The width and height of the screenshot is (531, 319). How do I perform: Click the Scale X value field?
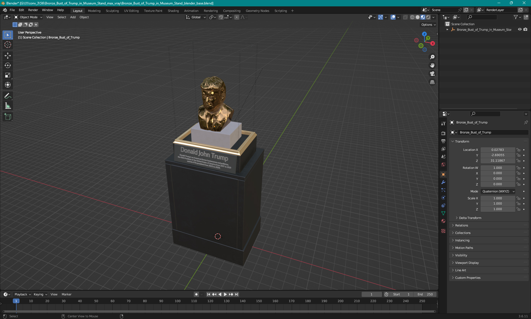pyautogui.click(x=498, y=198)
